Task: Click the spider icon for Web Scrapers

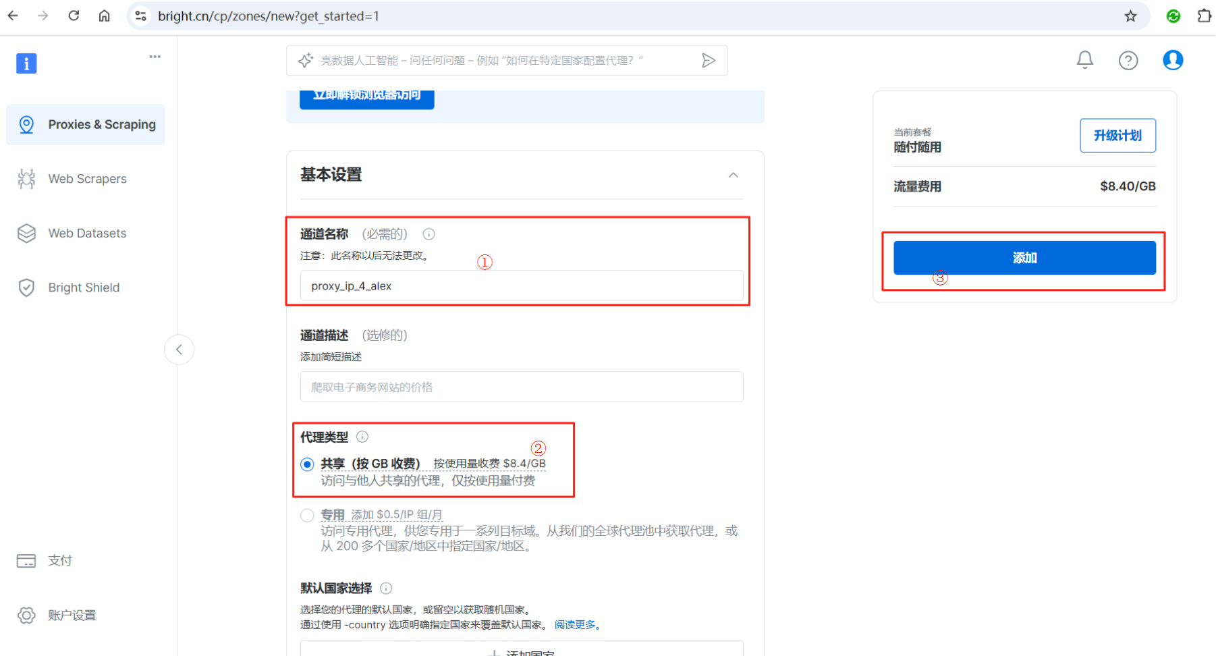Action: point(26,179)
